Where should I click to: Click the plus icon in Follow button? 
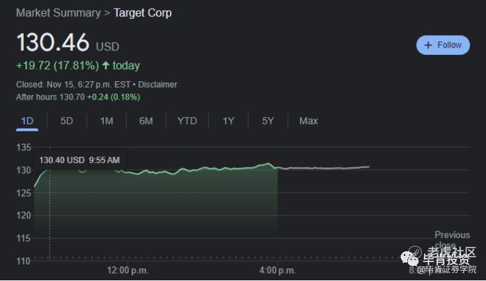(428, 45)
